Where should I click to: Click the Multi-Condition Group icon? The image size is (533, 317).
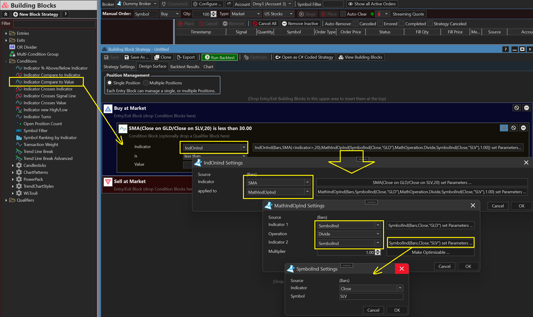(x=12, y=54)
